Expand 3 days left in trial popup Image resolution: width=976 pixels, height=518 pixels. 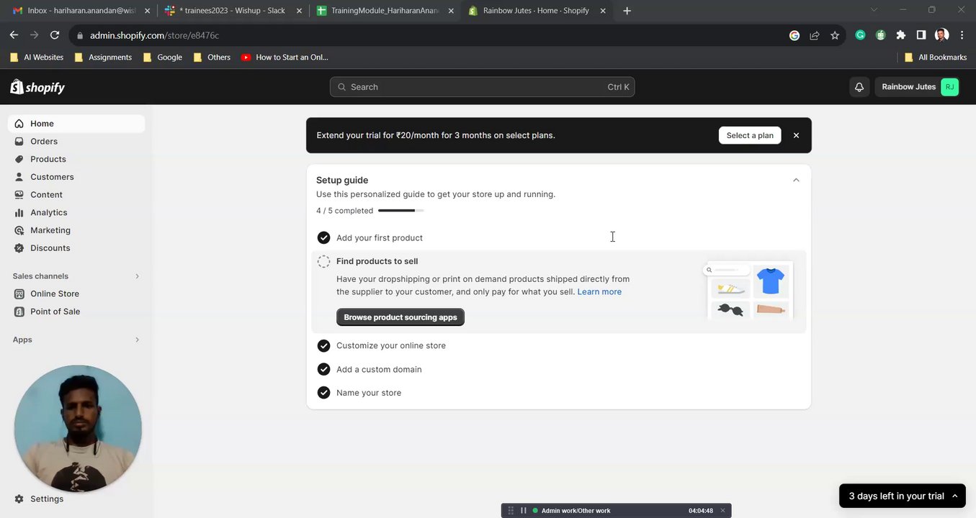pyautogui.click(x=903, y=496)
